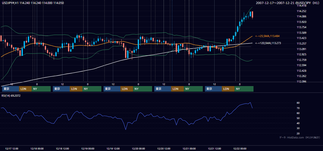The height and width of the screenshot is (151, 323).
Task: Click the 113.091 price axis label
Action: coord(302,49)
